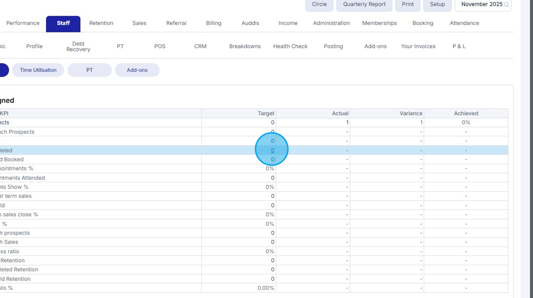Select the Time Utilisation filter pill
Image resolution: width=533 pixels, height=298 pixels.
[38, 70]
